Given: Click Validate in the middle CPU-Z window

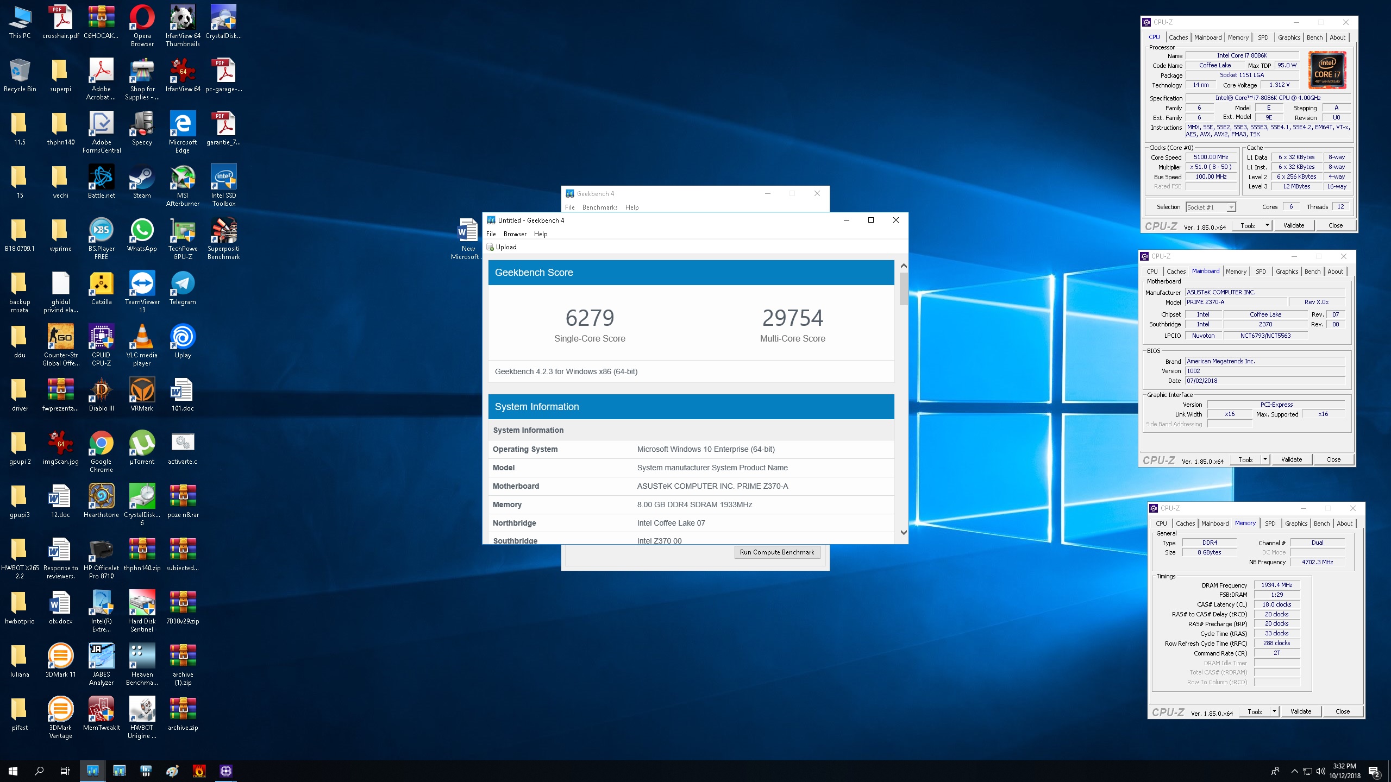Looking at the screenshot, I should [1291, 459].
